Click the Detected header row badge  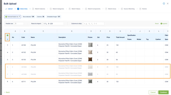(x=13, y=17)
